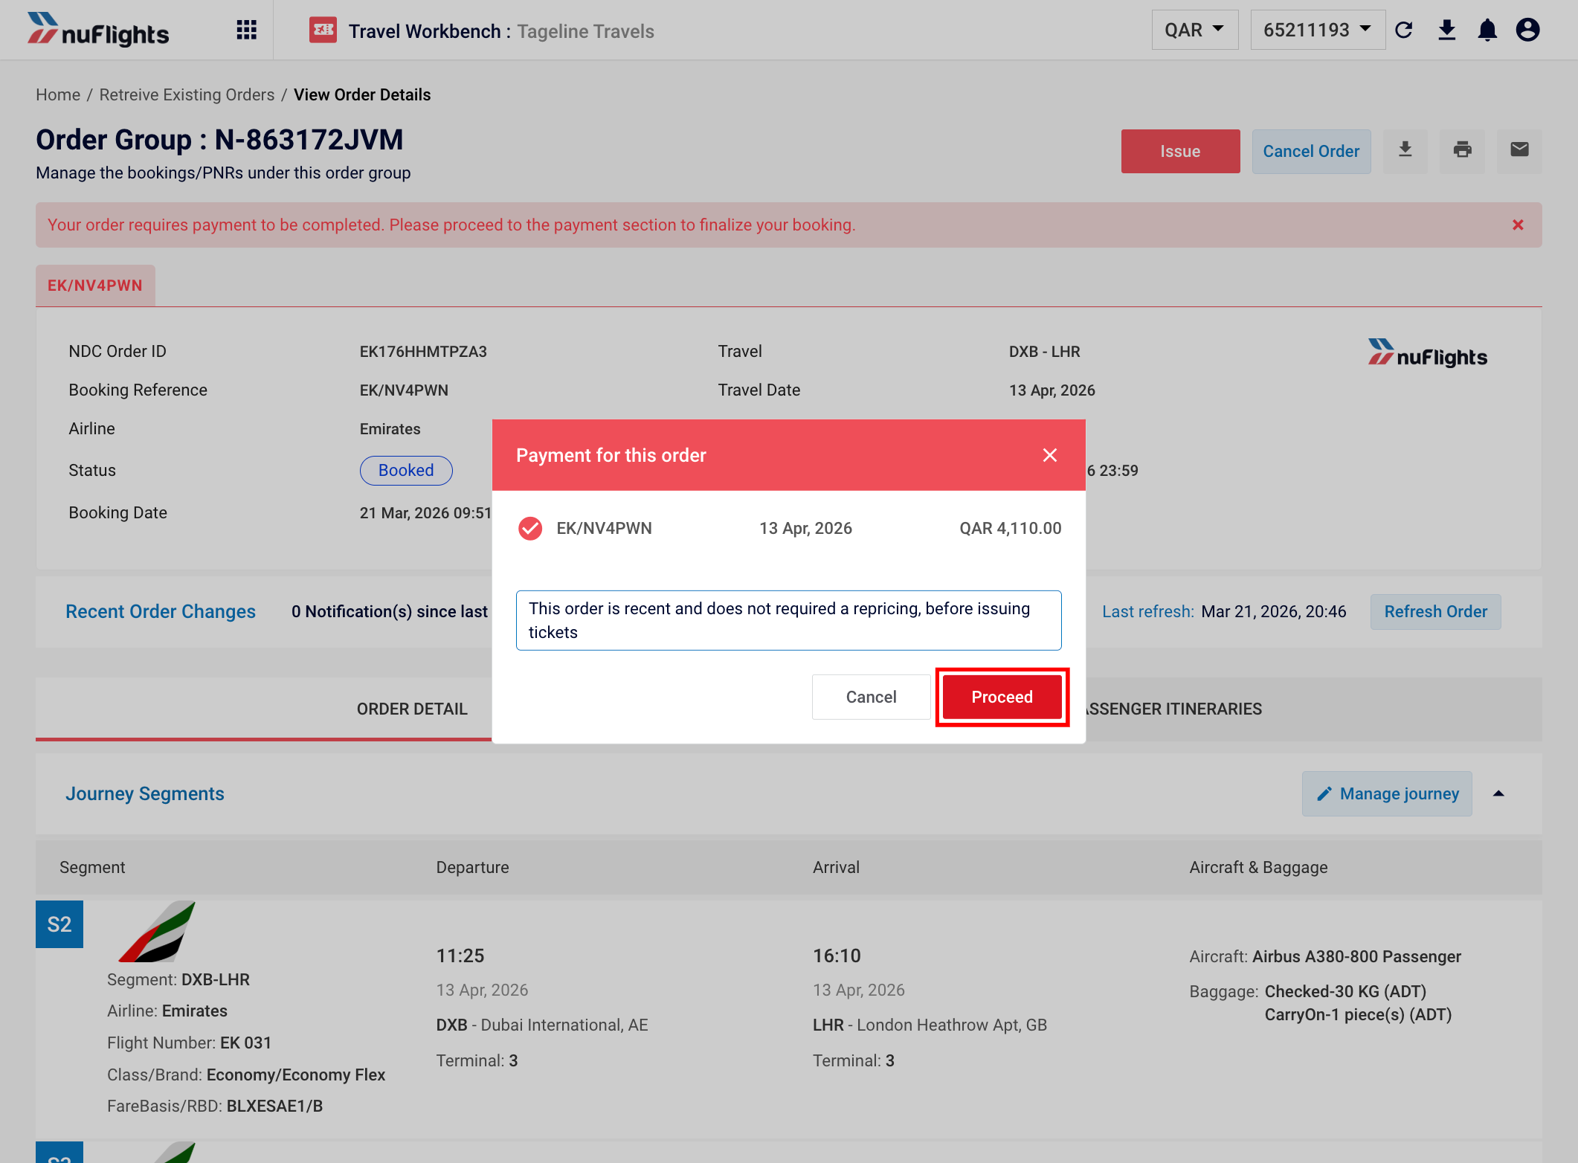This screenshot has width=1578, height=1163.
Task: Click the Recent Order Changes heading
Action: pyautogui.click(x=161, y=611)
